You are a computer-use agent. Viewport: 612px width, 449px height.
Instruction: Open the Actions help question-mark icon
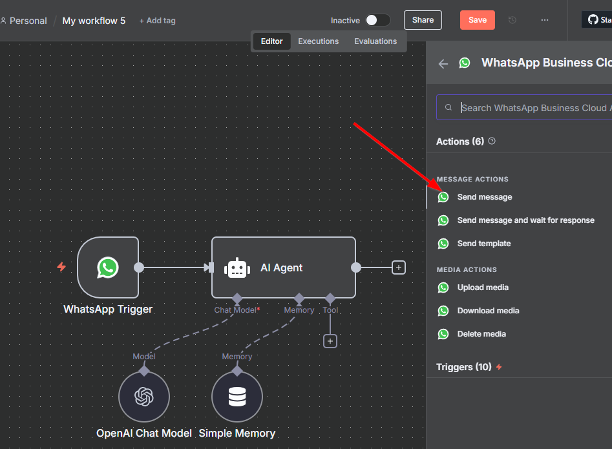(492, 141)
